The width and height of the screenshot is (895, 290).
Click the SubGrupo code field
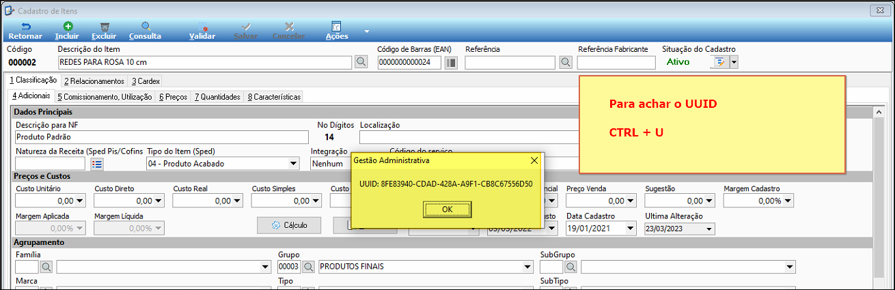point(551,266)
